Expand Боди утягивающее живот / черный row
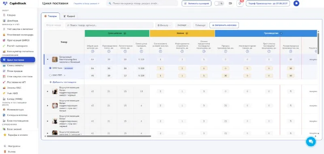Screen dimensions: 324x154 tap(48, 91)
